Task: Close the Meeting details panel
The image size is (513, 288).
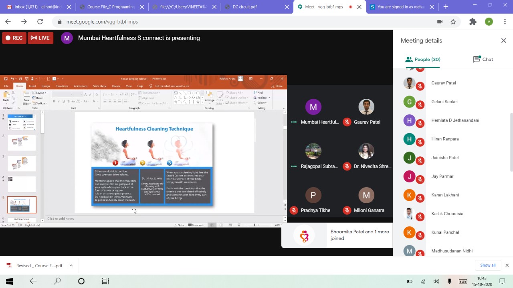Action: click(x=503, y=40)
